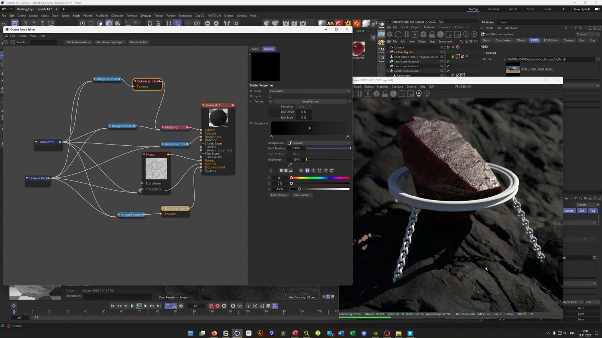
Task: Click the Save Preset button
Action: tap(302, 195)
